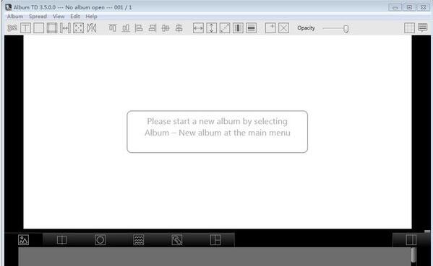Switch to the wavy lines backgrounds tab

pos(139,240)
